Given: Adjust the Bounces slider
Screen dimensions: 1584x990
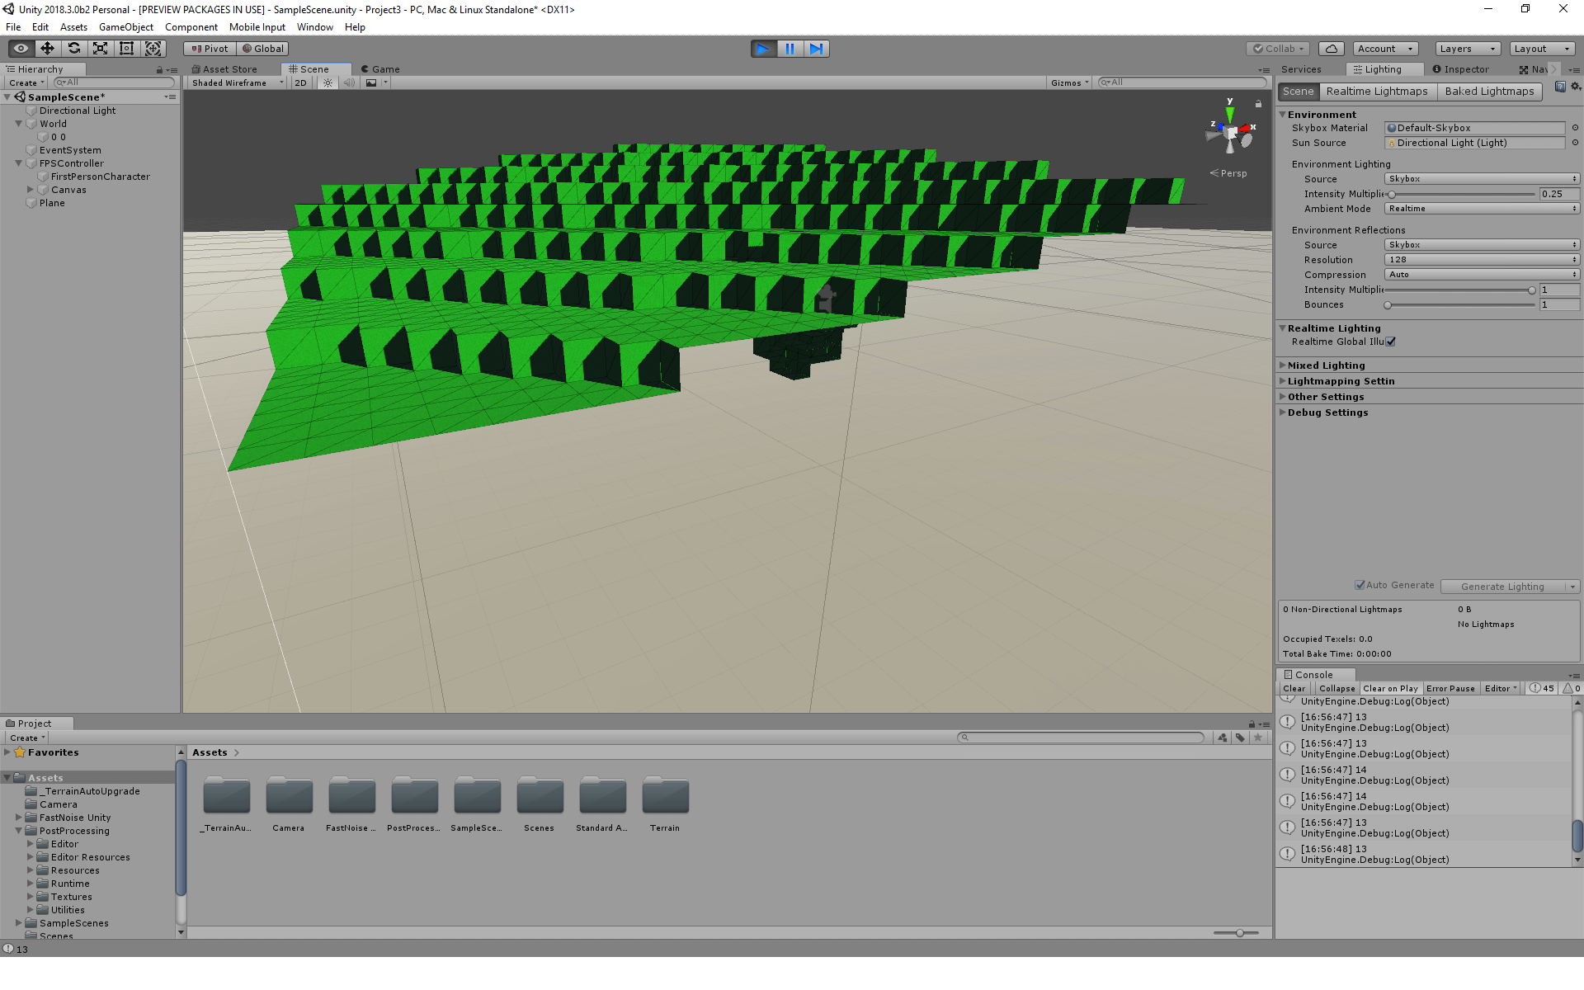Looking at the screenshot, I should 1388,305.
